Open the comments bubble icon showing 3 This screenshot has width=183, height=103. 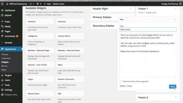pyautogui.click(x=37, y=4)
